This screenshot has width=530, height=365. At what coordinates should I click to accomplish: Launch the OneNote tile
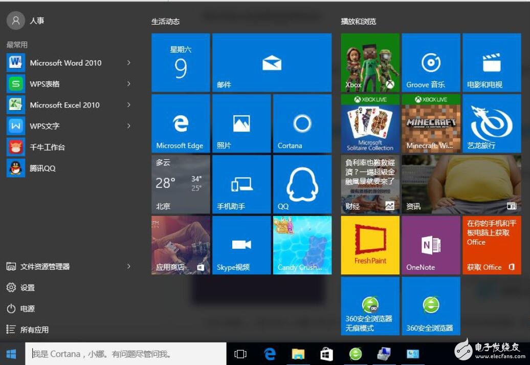pos(431,245)
